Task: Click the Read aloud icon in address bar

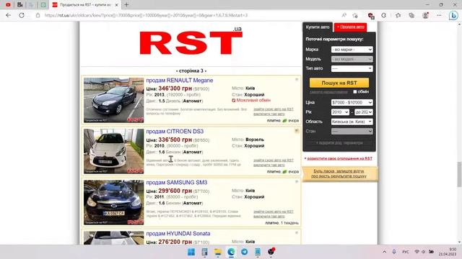Action: click(x=344, y=15)
